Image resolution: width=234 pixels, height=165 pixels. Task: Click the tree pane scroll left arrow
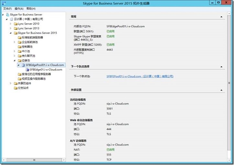4,160
